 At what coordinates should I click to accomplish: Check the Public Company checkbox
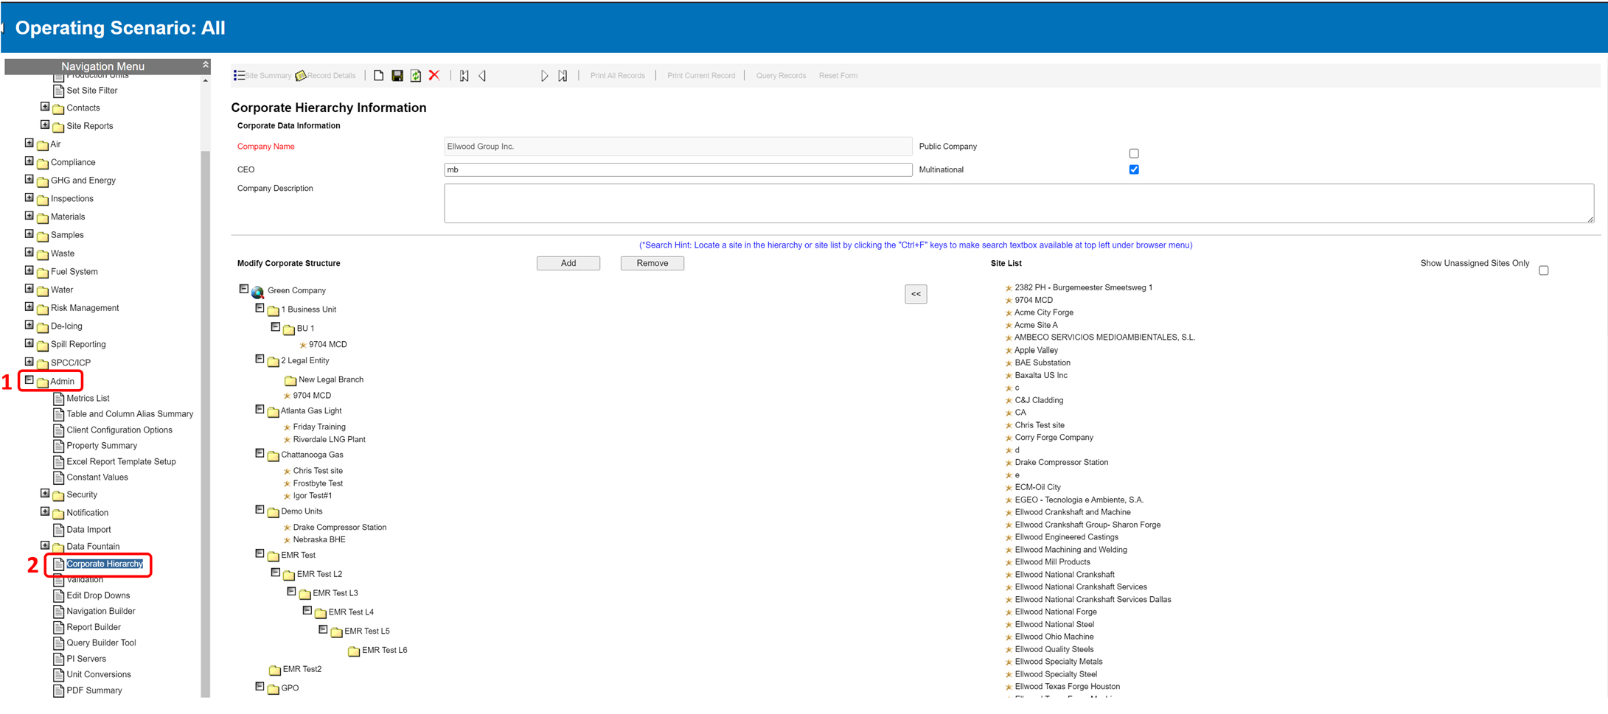tap(1133, 153)
